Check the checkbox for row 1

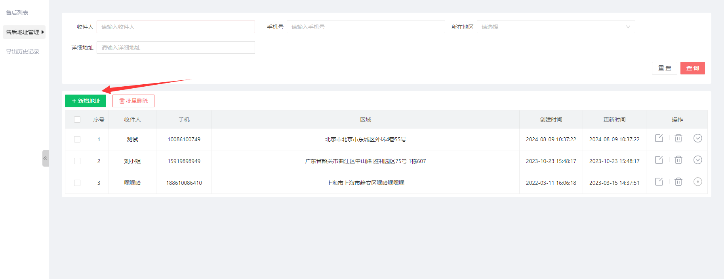click(77, 139)
